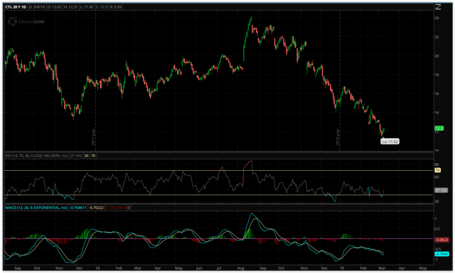Click the 24 price level on the axis
Screen dimensions: 455x273
point(437,18)
